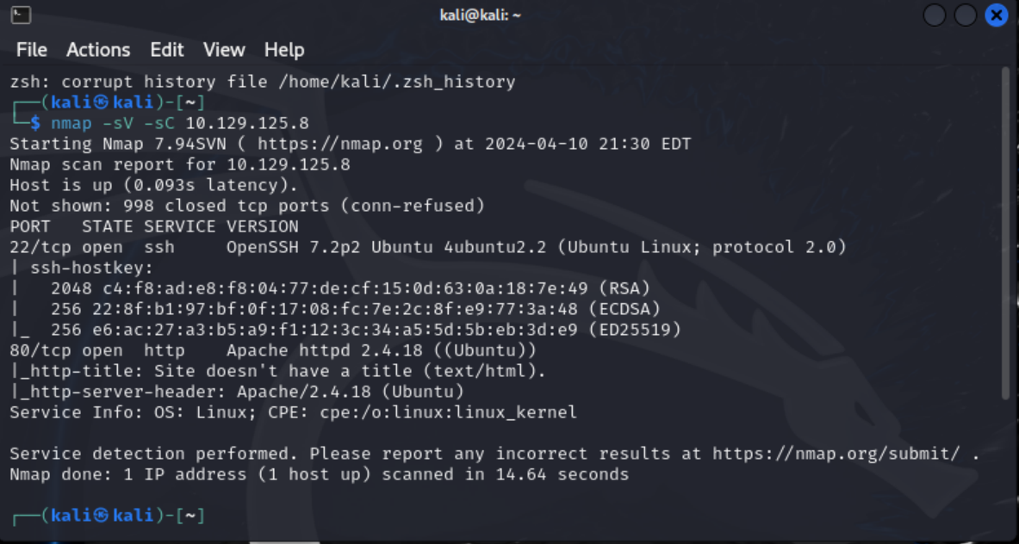Image resolution: width=1019 pixels, height=544 pixels.
Task: Click the RSA ssh-hostkey fingerprint line
Action: (345, 287)
